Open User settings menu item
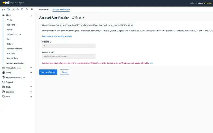This screenshot has width=213, height=133. (x=12, y=58)
